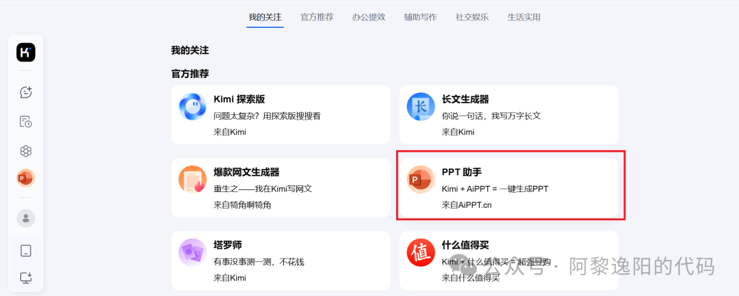Click text 你说一句话，我写万字长文
This screenshot has width=739, height=296.
[491, 116]
